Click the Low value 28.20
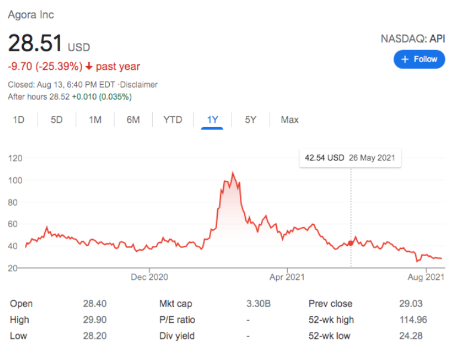This screenshot has width=463, height=355. point(95,336)
